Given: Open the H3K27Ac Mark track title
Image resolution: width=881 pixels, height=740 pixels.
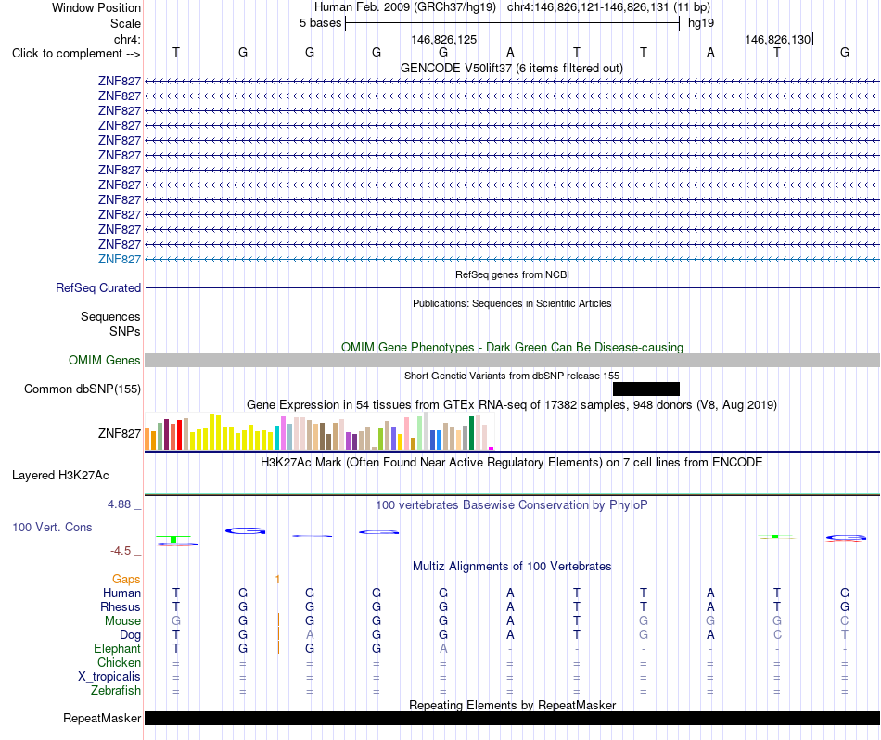Looking at the screenshot, I should coord(512,463).
